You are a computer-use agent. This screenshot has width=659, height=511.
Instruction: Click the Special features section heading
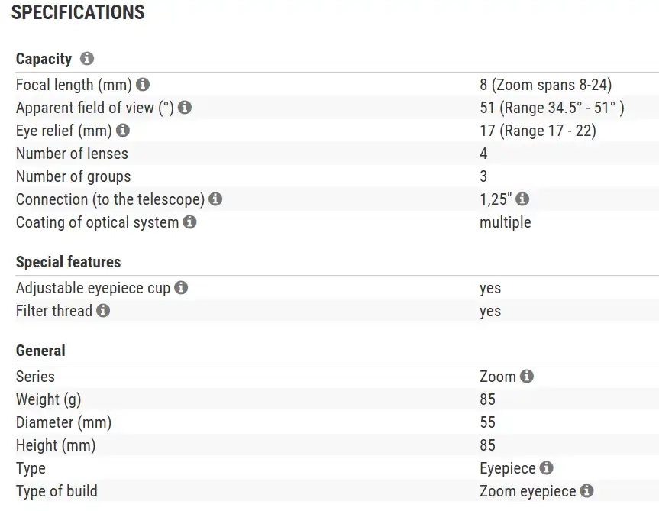click(68, 262)
